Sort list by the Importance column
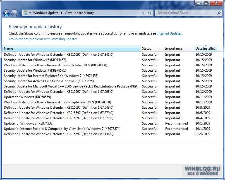The image size is (225, 180). point(179,48)
